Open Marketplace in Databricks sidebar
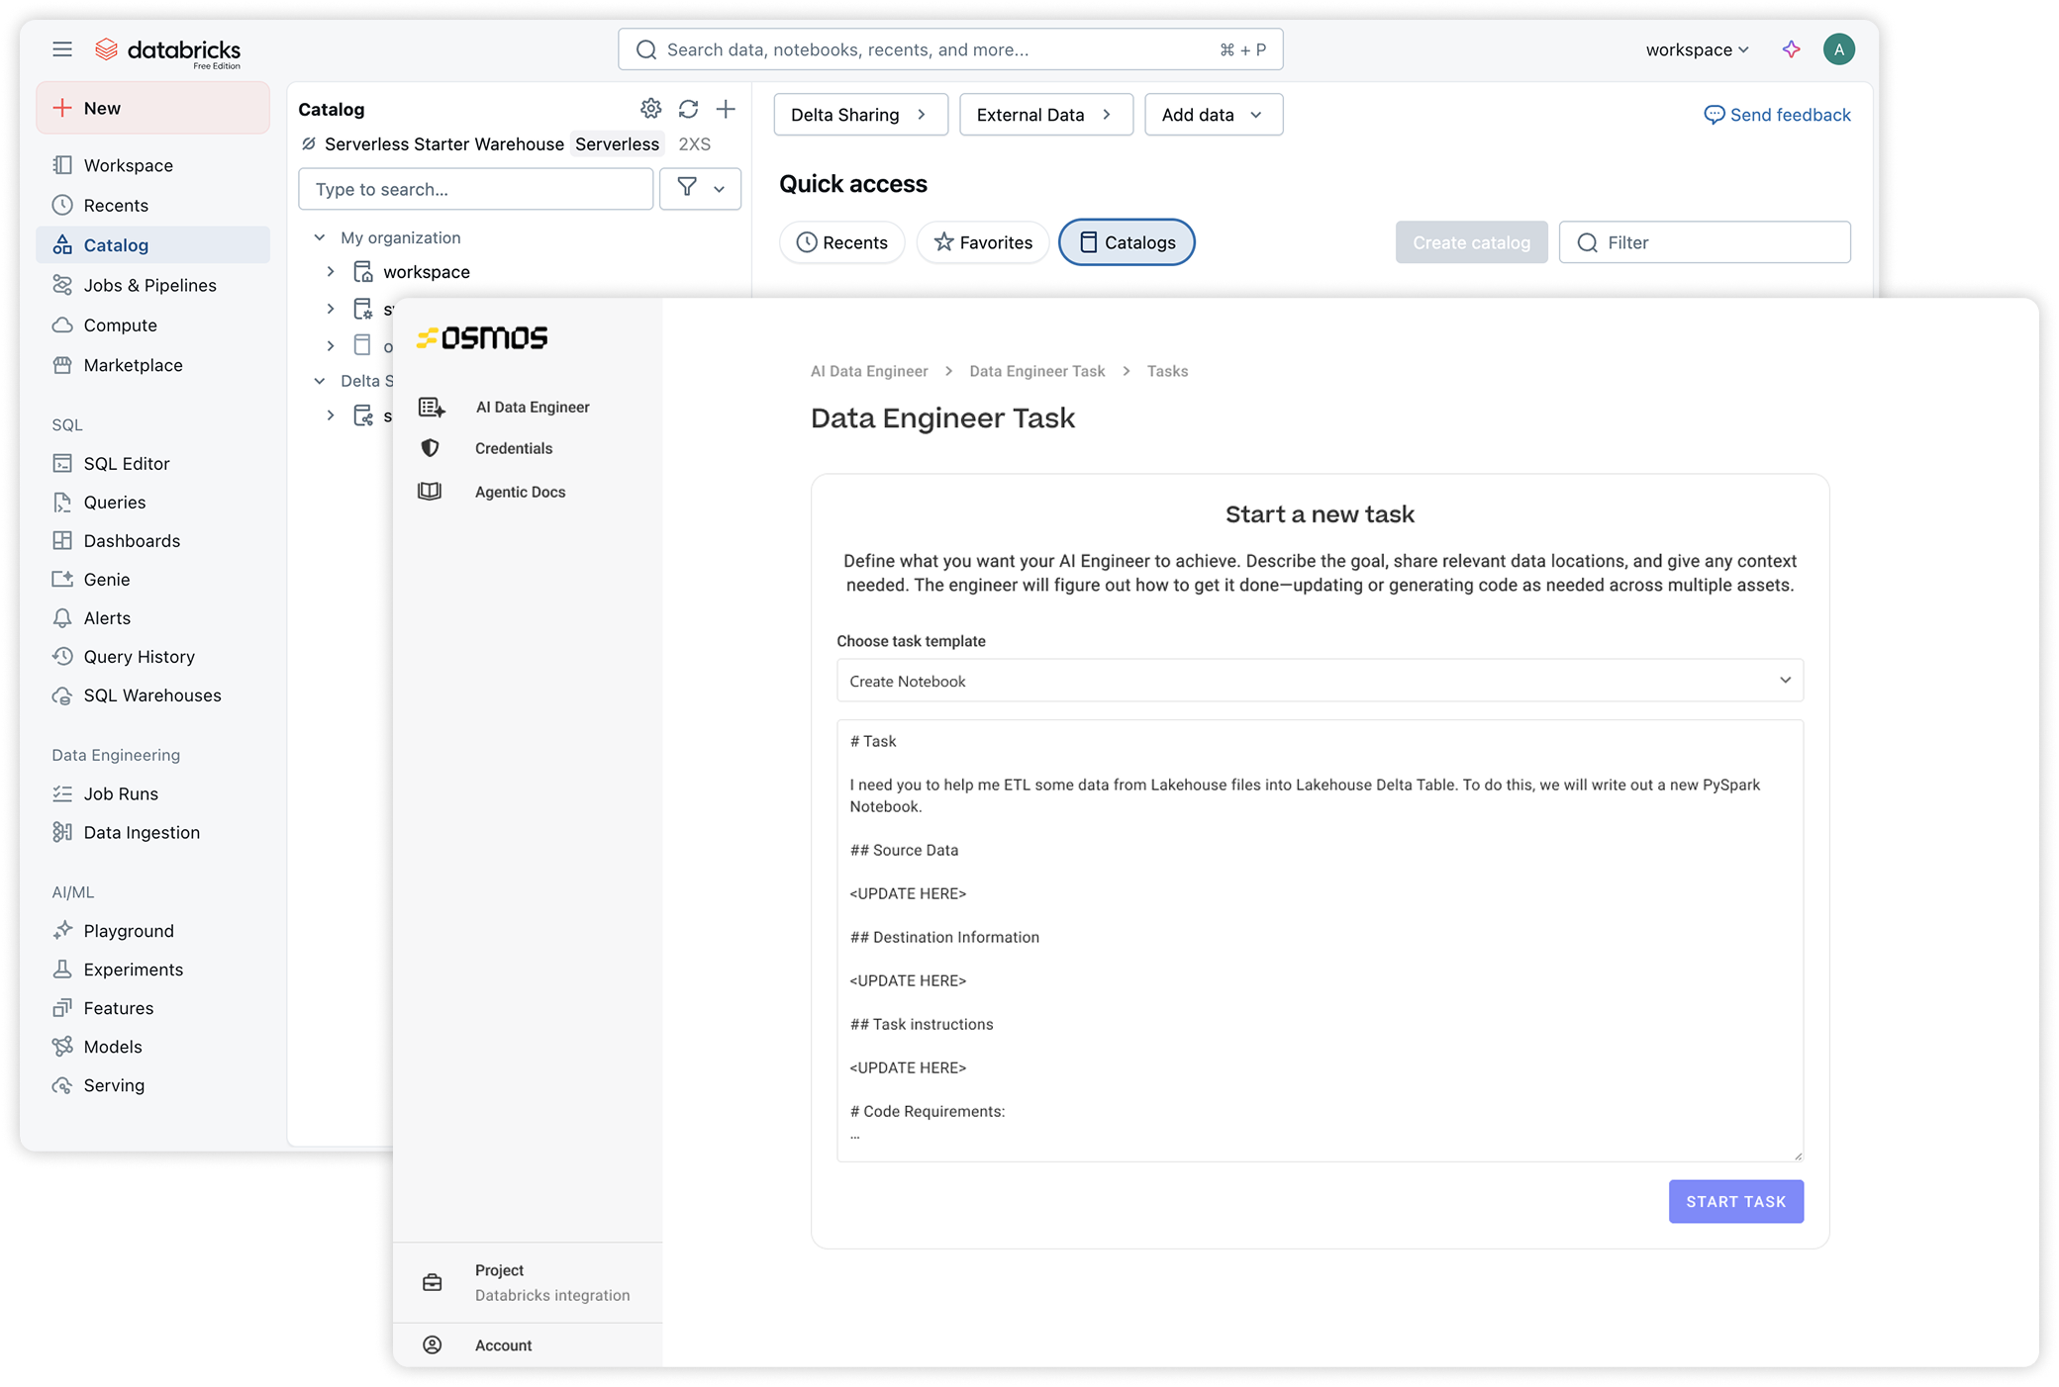 coord(152,365)
